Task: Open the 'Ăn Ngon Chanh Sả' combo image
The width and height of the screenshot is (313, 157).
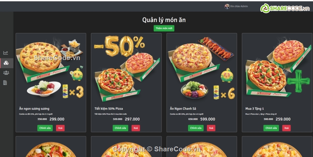Action: click(x=202, y=69)
